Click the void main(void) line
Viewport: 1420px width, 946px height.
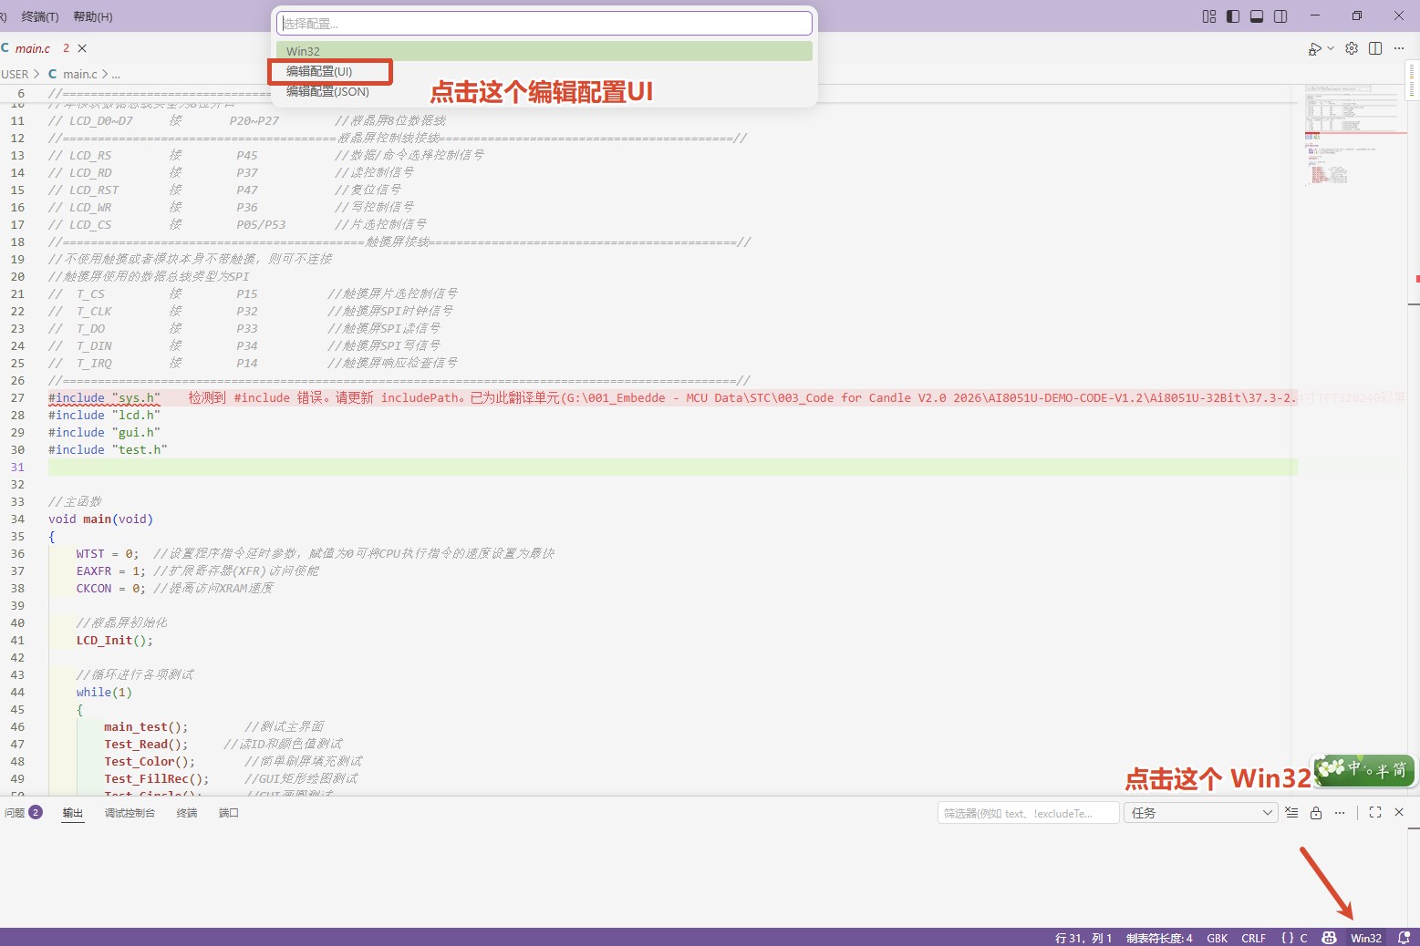point(100,519)
